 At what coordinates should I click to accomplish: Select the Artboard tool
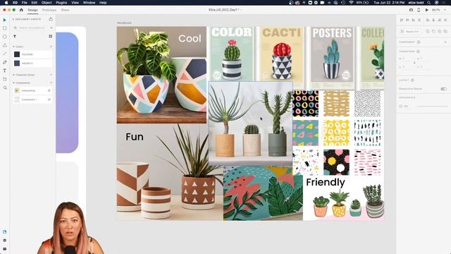5,79
